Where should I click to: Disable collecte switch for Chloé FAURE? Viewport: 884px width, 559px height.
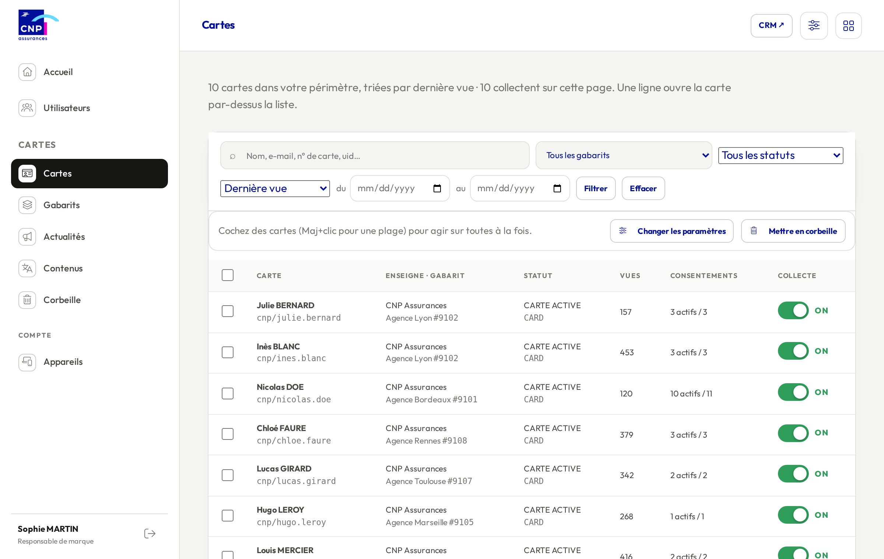coord(793,433)
